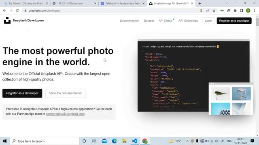Screen dimensions: 259x145
Task: Open the Windows Start menu
Action: pyautogui.click(x=5, y=141)
